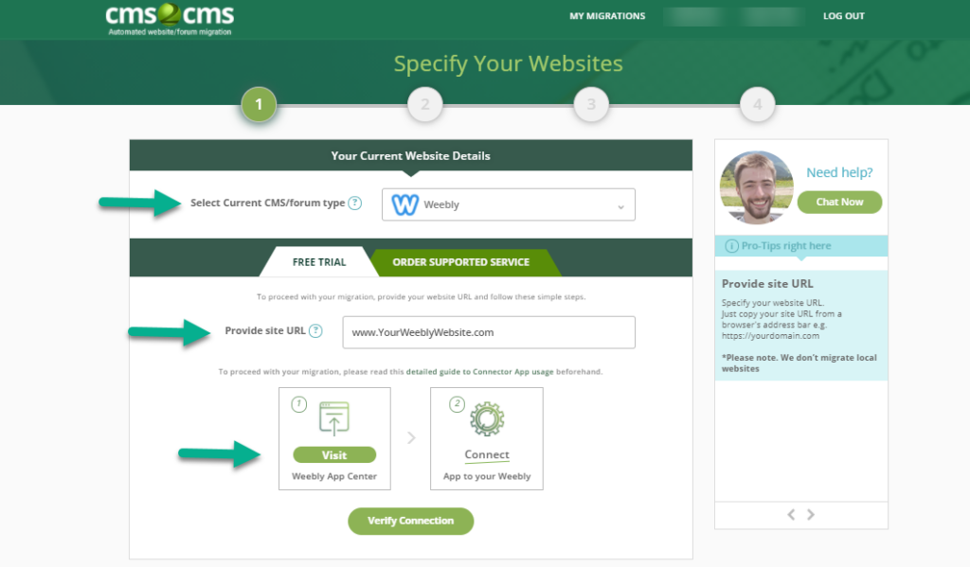970x567 pixels.
Task: Open detailed guide to Connector App usage
Action: [479, 372]
